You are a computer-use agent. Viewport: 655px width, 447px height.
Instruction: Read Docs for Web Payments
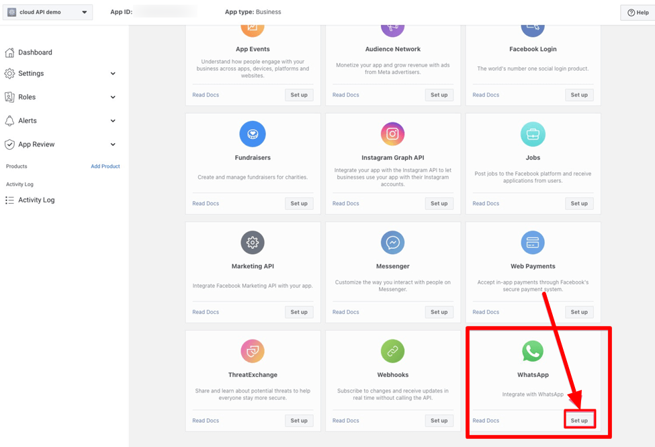point(486,312)
